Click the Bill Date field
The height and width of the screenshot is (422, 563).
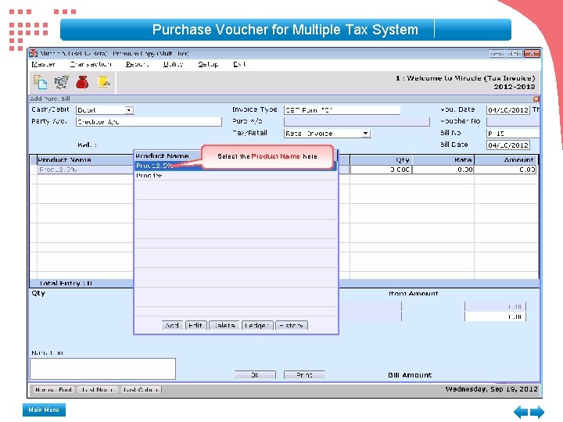point(508,145)
